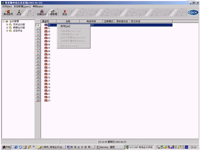Expand the 历史会议组 folder node

(x=7, y=24)
